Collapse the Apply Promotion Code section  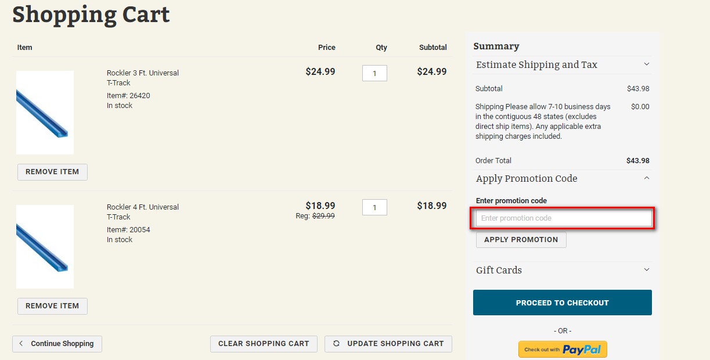[x=647, y=178]
